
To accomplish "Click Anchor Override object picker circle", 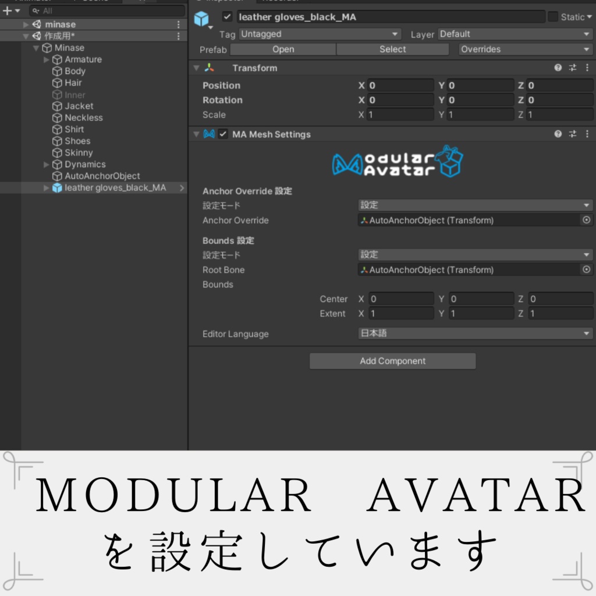I will (587, 220).
